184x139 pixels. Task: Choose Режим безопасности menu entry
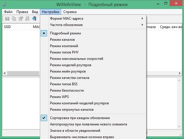tap(93, 90)
